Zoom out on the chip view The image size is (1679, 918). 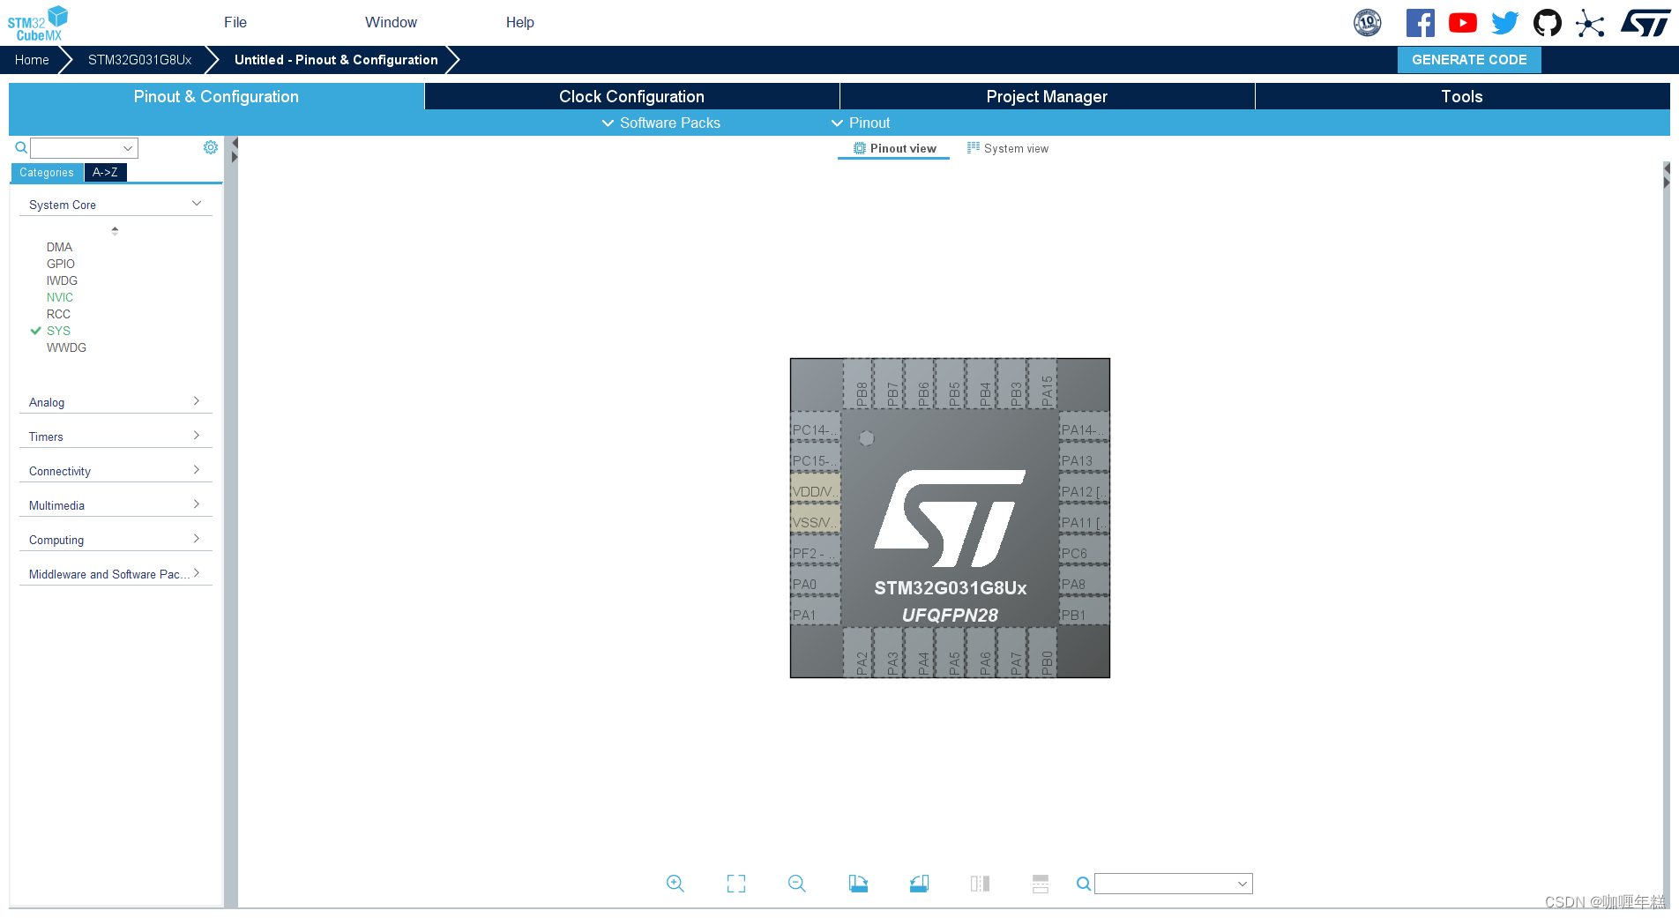[797, 884]
